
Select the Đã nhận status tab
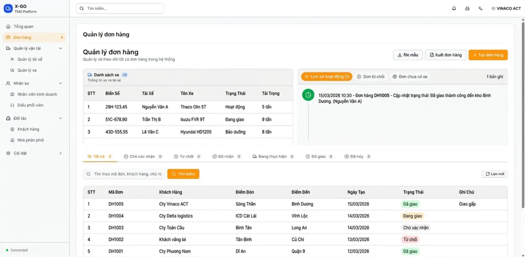tap(227, 156)
